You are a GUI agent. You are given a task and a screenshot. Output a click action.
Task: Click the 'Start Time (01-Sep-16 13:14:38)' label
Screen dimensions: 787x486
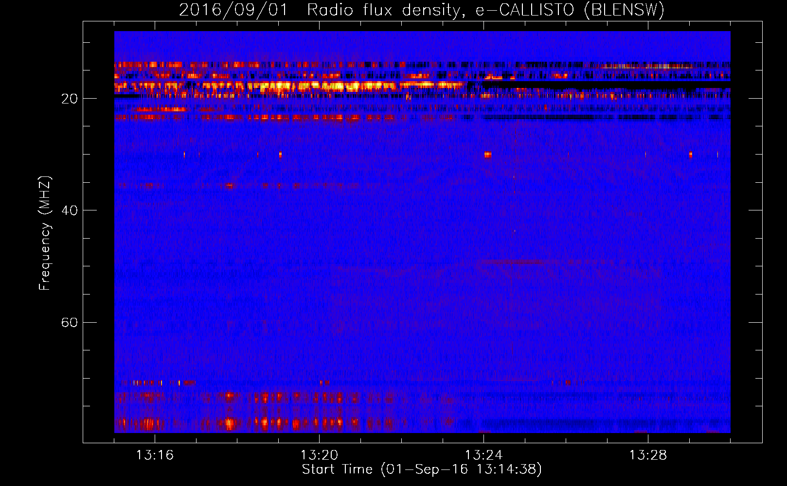click(422, 469)
